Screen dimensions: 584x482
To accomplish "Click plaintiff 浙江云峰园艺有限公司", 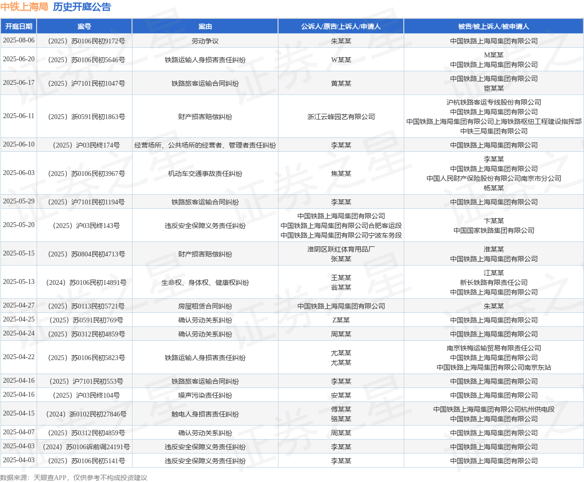I will (x=341, y=117).
